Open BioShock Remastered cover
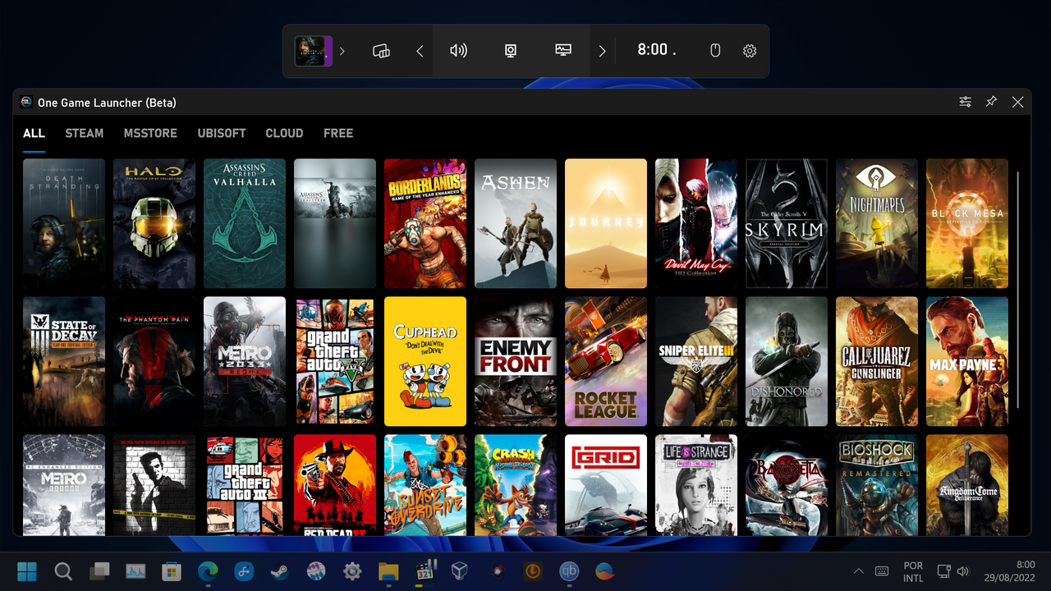The height and width of the screenshot is (591, 1051). click(877, 485)
